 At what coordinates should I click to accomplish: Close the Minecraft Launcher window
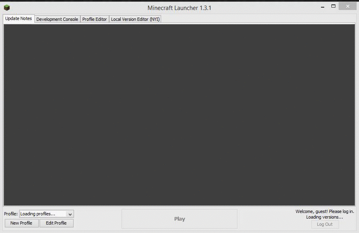click(x=347, y=6)
